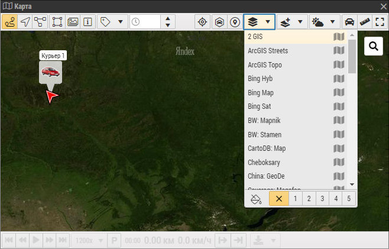Click the tag labels icon
389x249 pixels.
tap(105, 22)
